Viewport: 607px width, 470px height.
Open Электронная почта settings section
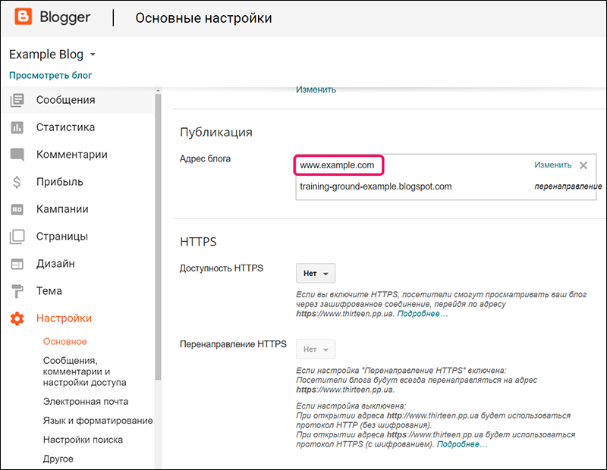pyautogui.click(x=86, y=402)
